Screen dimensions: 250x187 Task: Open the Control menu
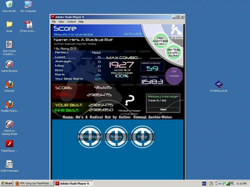click(x=71, y=22)
